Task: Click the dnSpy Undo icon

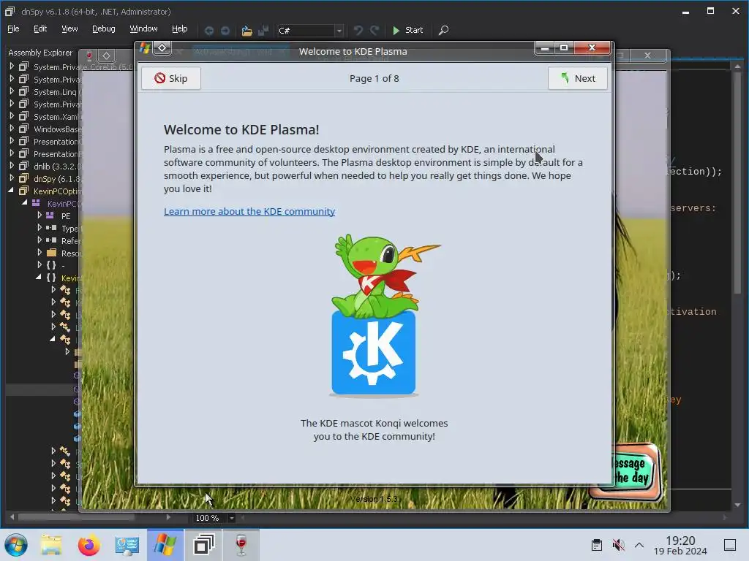Action: pyautogui.click(x=358, y=31)
